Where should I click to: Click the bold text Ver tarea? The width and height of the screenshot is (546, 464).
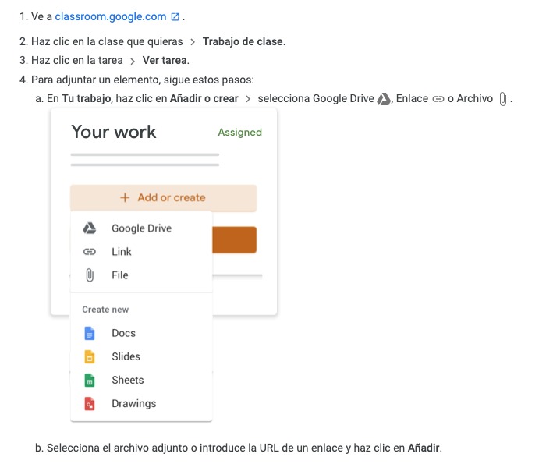pyautogui.click(x=165, y=60)
